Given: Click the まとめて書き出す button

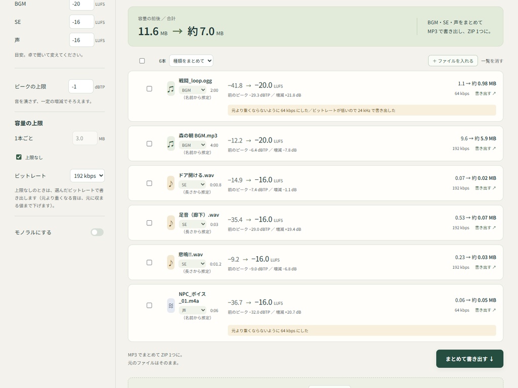Looking at the screenshot, I should tap(470, 359).
